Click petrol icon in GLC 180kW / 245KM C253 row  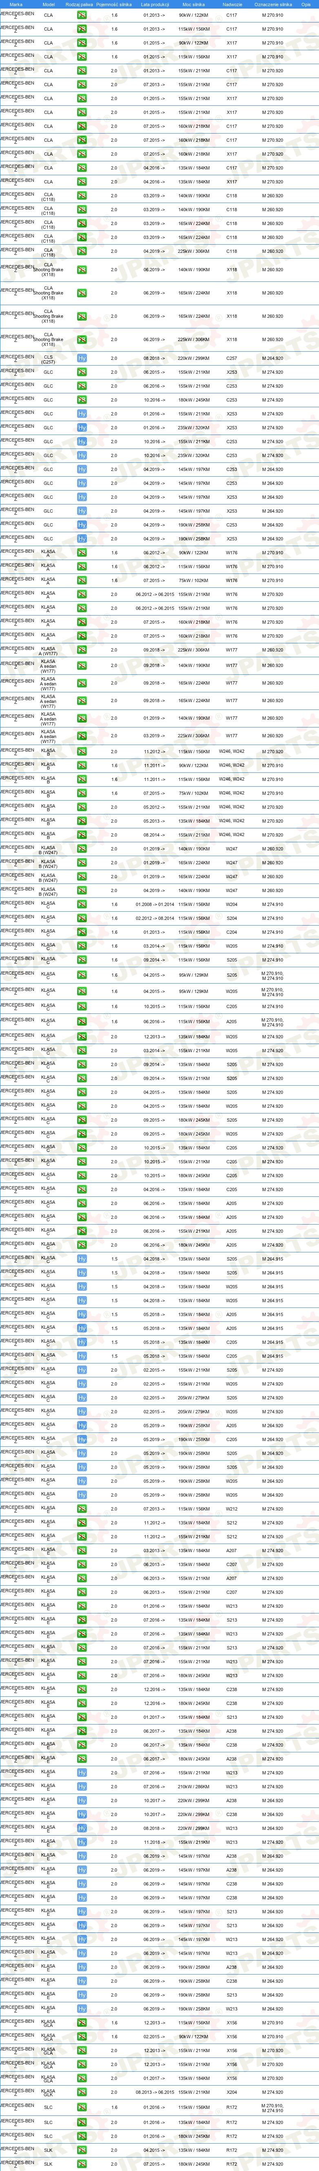(82, 400)
